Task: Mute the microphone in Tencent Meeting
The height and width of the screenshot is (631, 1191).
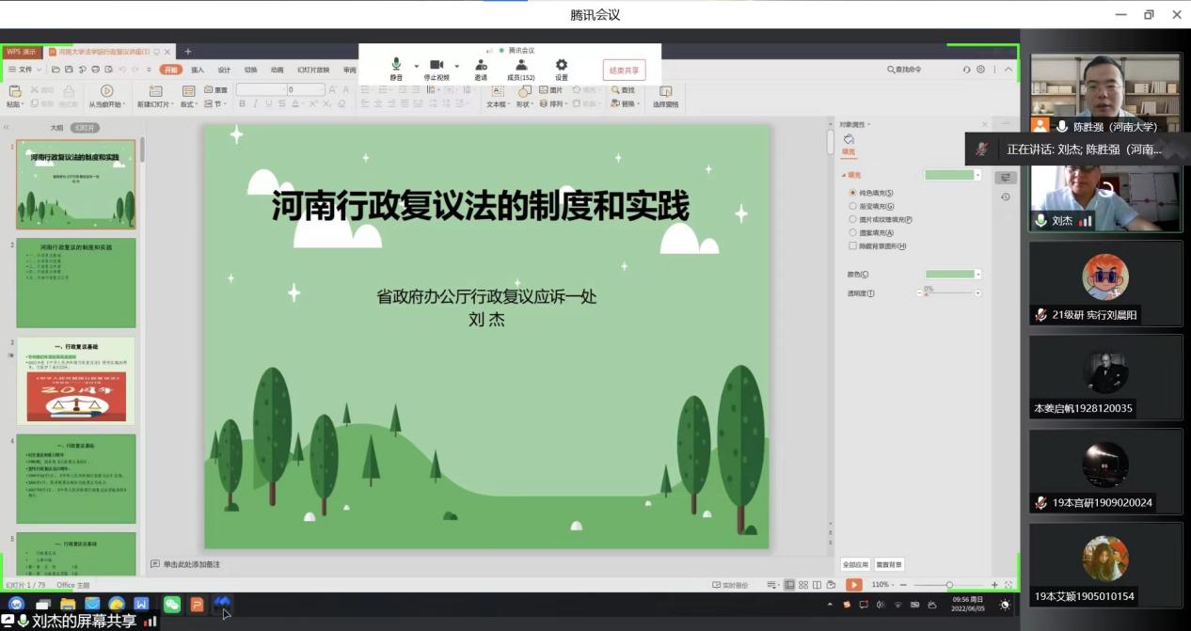Action: point(396,65)
